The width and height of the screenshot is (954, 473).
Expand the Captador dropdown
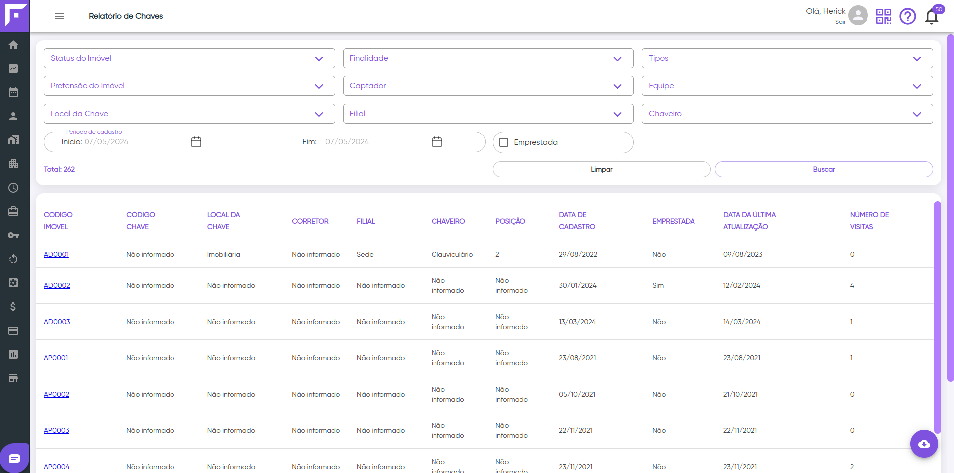click(488, 86)
